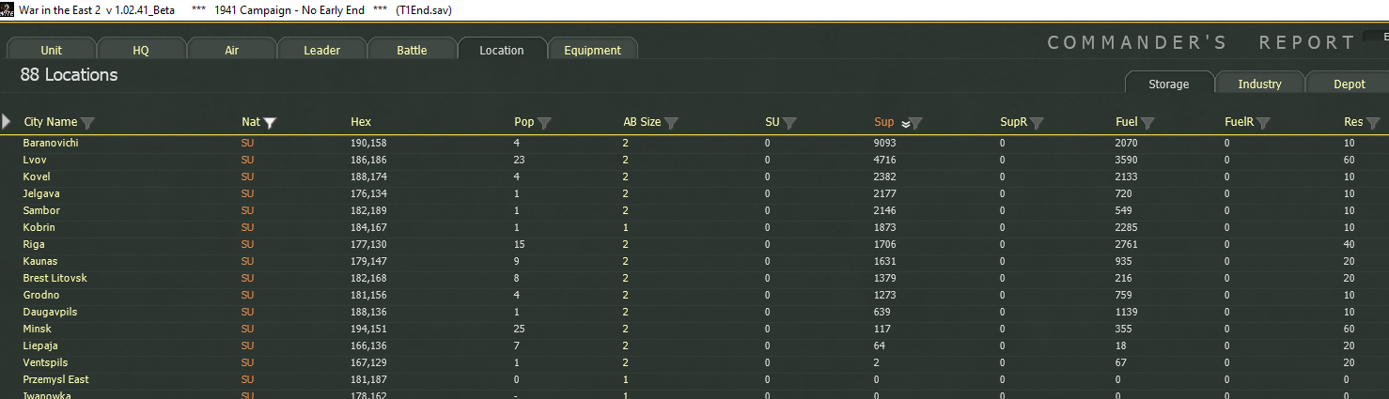Click the Nat column filter funnel icon

(270, 123)
